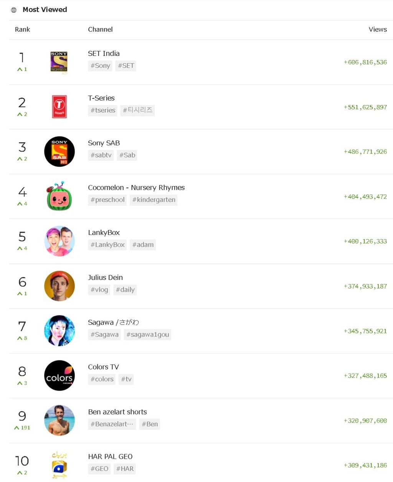Click the globe icon beside Most Viewed
This screenshot has height=482, width=393.
coord(14,10)
